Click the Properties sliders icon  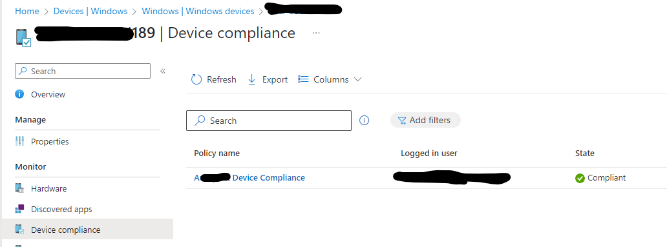(19, 141)
